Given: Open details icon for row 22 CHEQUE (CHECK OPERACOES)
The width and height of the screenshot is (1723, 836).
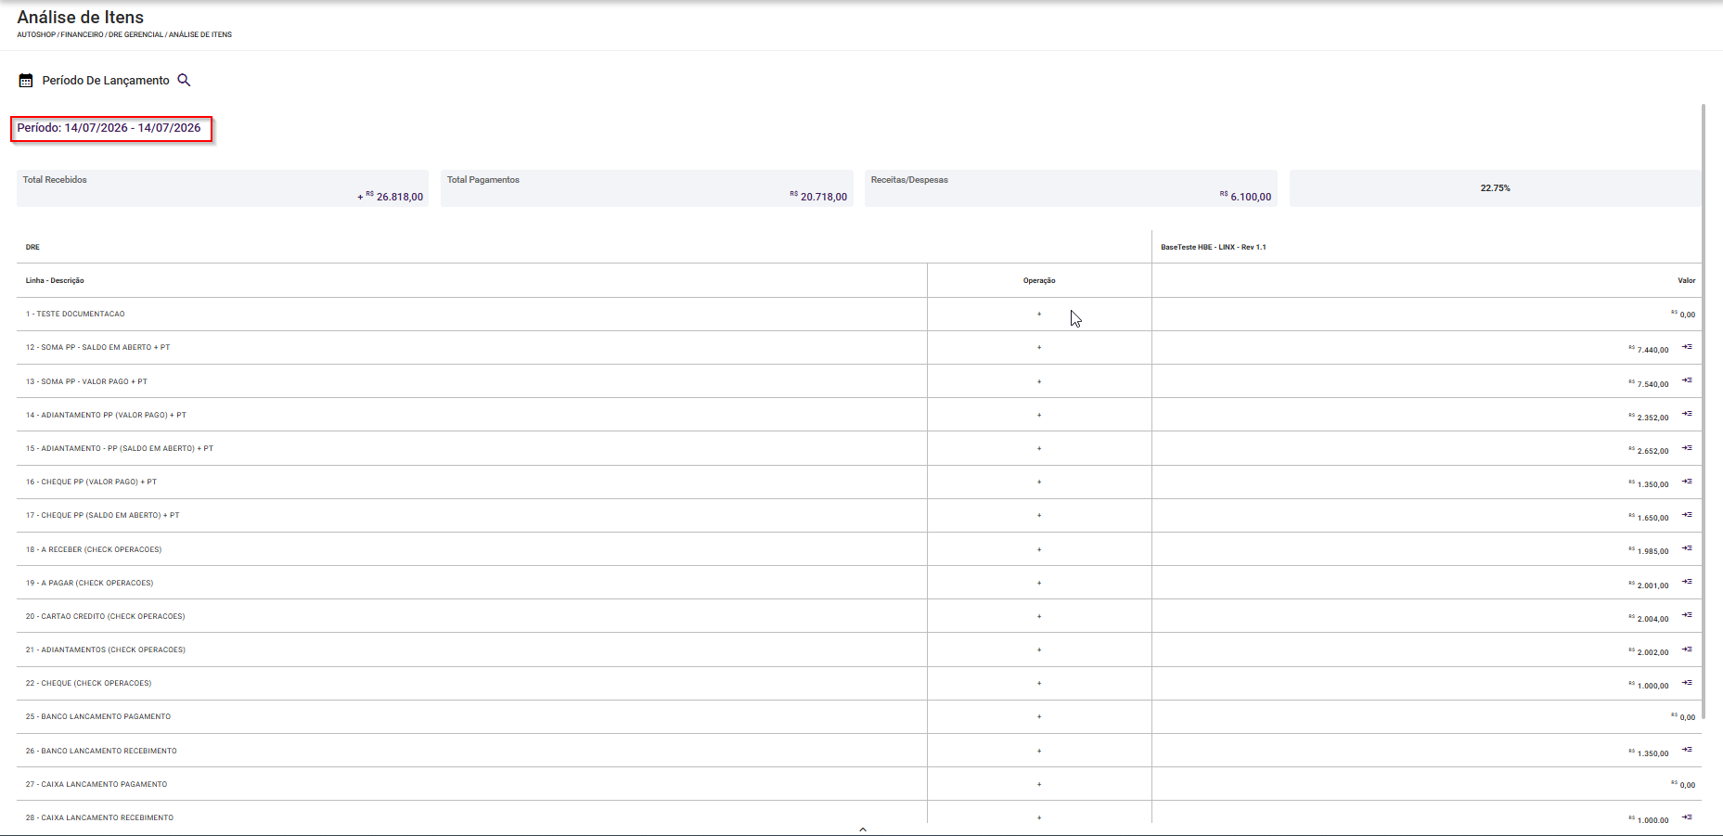Looking at the screenshot, I should 1687,683.
